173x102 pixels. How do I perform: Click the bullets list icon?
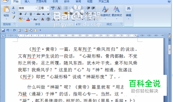tap(66, 8)
